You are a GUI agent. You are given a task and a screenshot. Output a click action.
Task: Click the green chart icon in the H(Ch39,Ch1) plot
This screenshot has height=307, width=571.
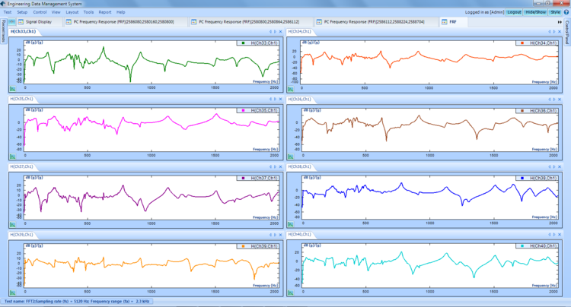pyautogui.click(x=12, y=293)
